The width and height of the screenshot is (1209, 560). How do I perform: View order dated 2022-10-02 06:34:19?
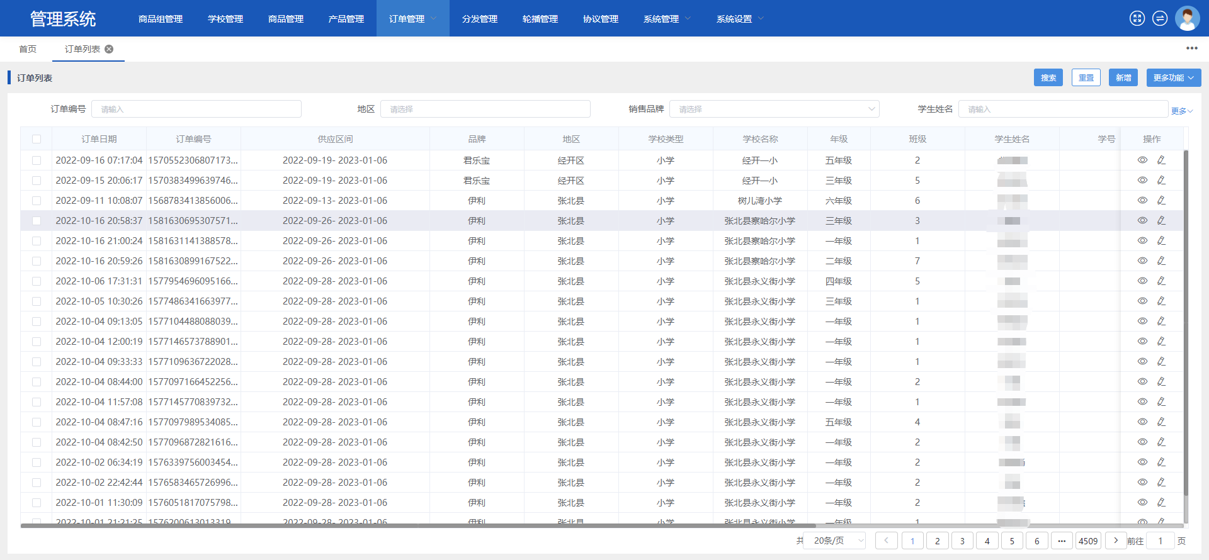point(1142,462)
